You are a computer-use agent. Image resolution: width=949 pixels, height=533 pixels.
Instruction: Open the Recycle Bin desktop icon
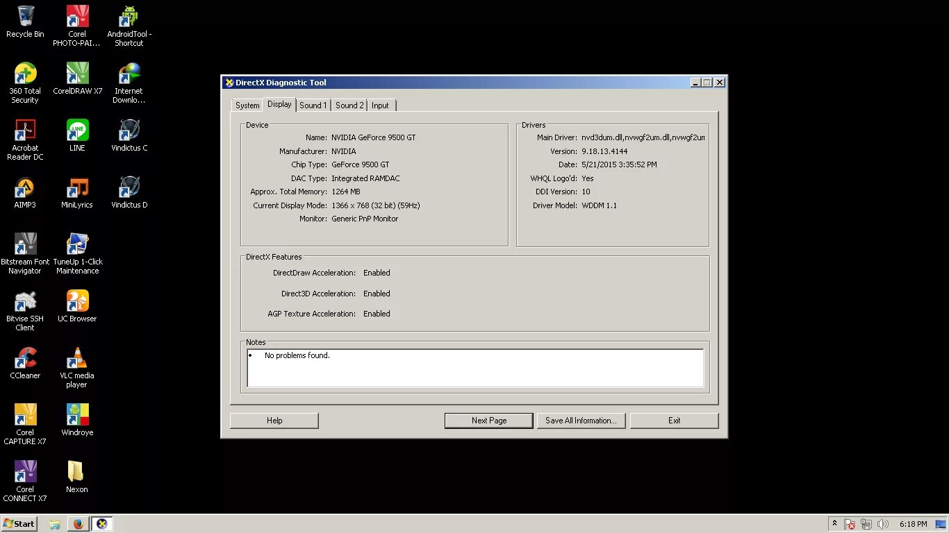(x=25, y=22)
